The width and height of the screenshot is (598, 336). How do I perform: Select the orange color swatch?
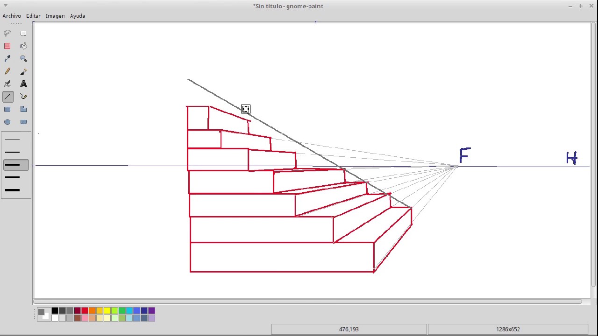click(92, 310)
